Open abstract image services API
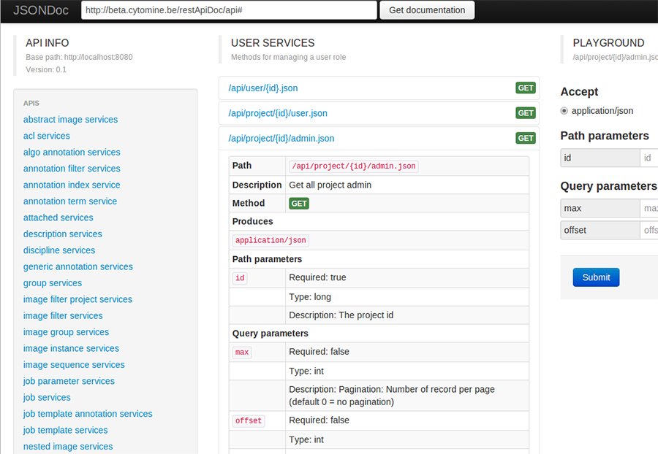The height and width of the screenshot is (454, 658). coord(70,120)
